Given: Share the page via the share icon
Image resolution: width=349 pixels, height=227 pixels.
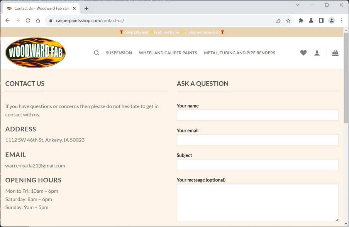Looking at the screenshot, I should coord(278,20).
